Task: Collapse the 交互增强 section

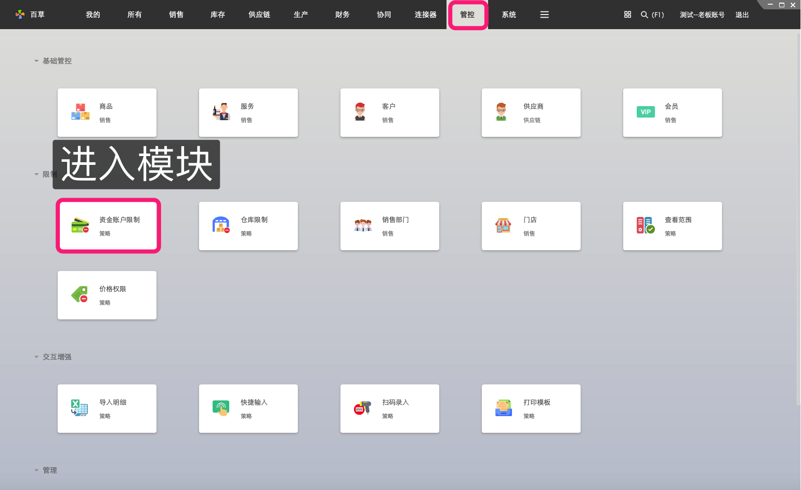Action: tap(36, 357)
